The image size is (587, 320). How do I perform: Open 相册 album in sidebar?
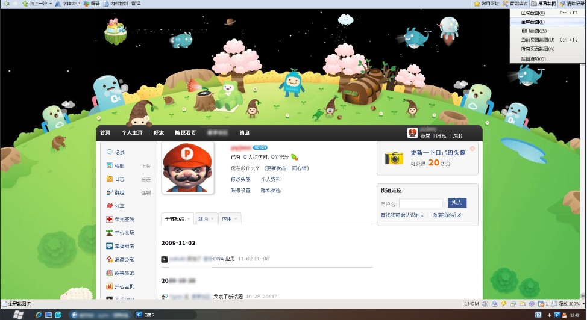(x=119, y=165)
